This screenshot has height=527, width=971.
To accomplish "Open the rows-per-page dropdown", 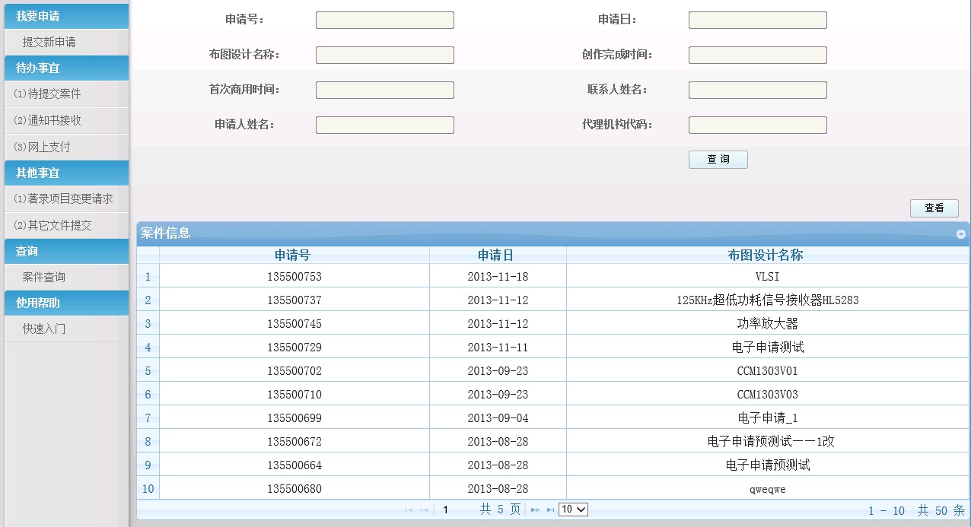I will pos(573,510).
